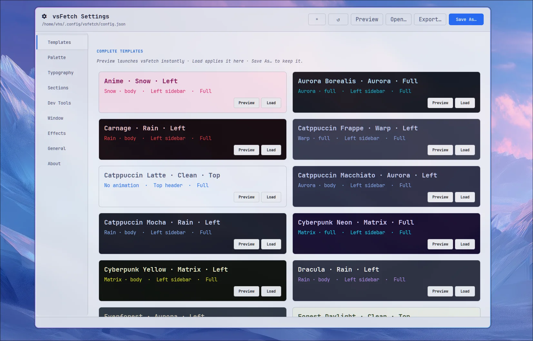533x341 pixels.
Task: Click the Catppuccin Latte · Clean · Top title
Action: click(162, 175)
